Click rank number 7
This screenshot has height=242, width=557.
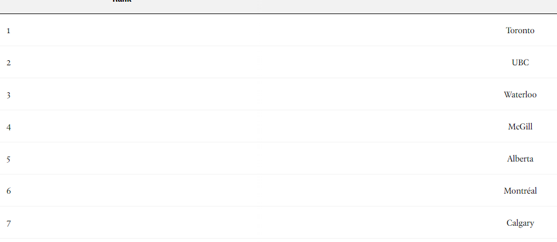click(8, 223)
